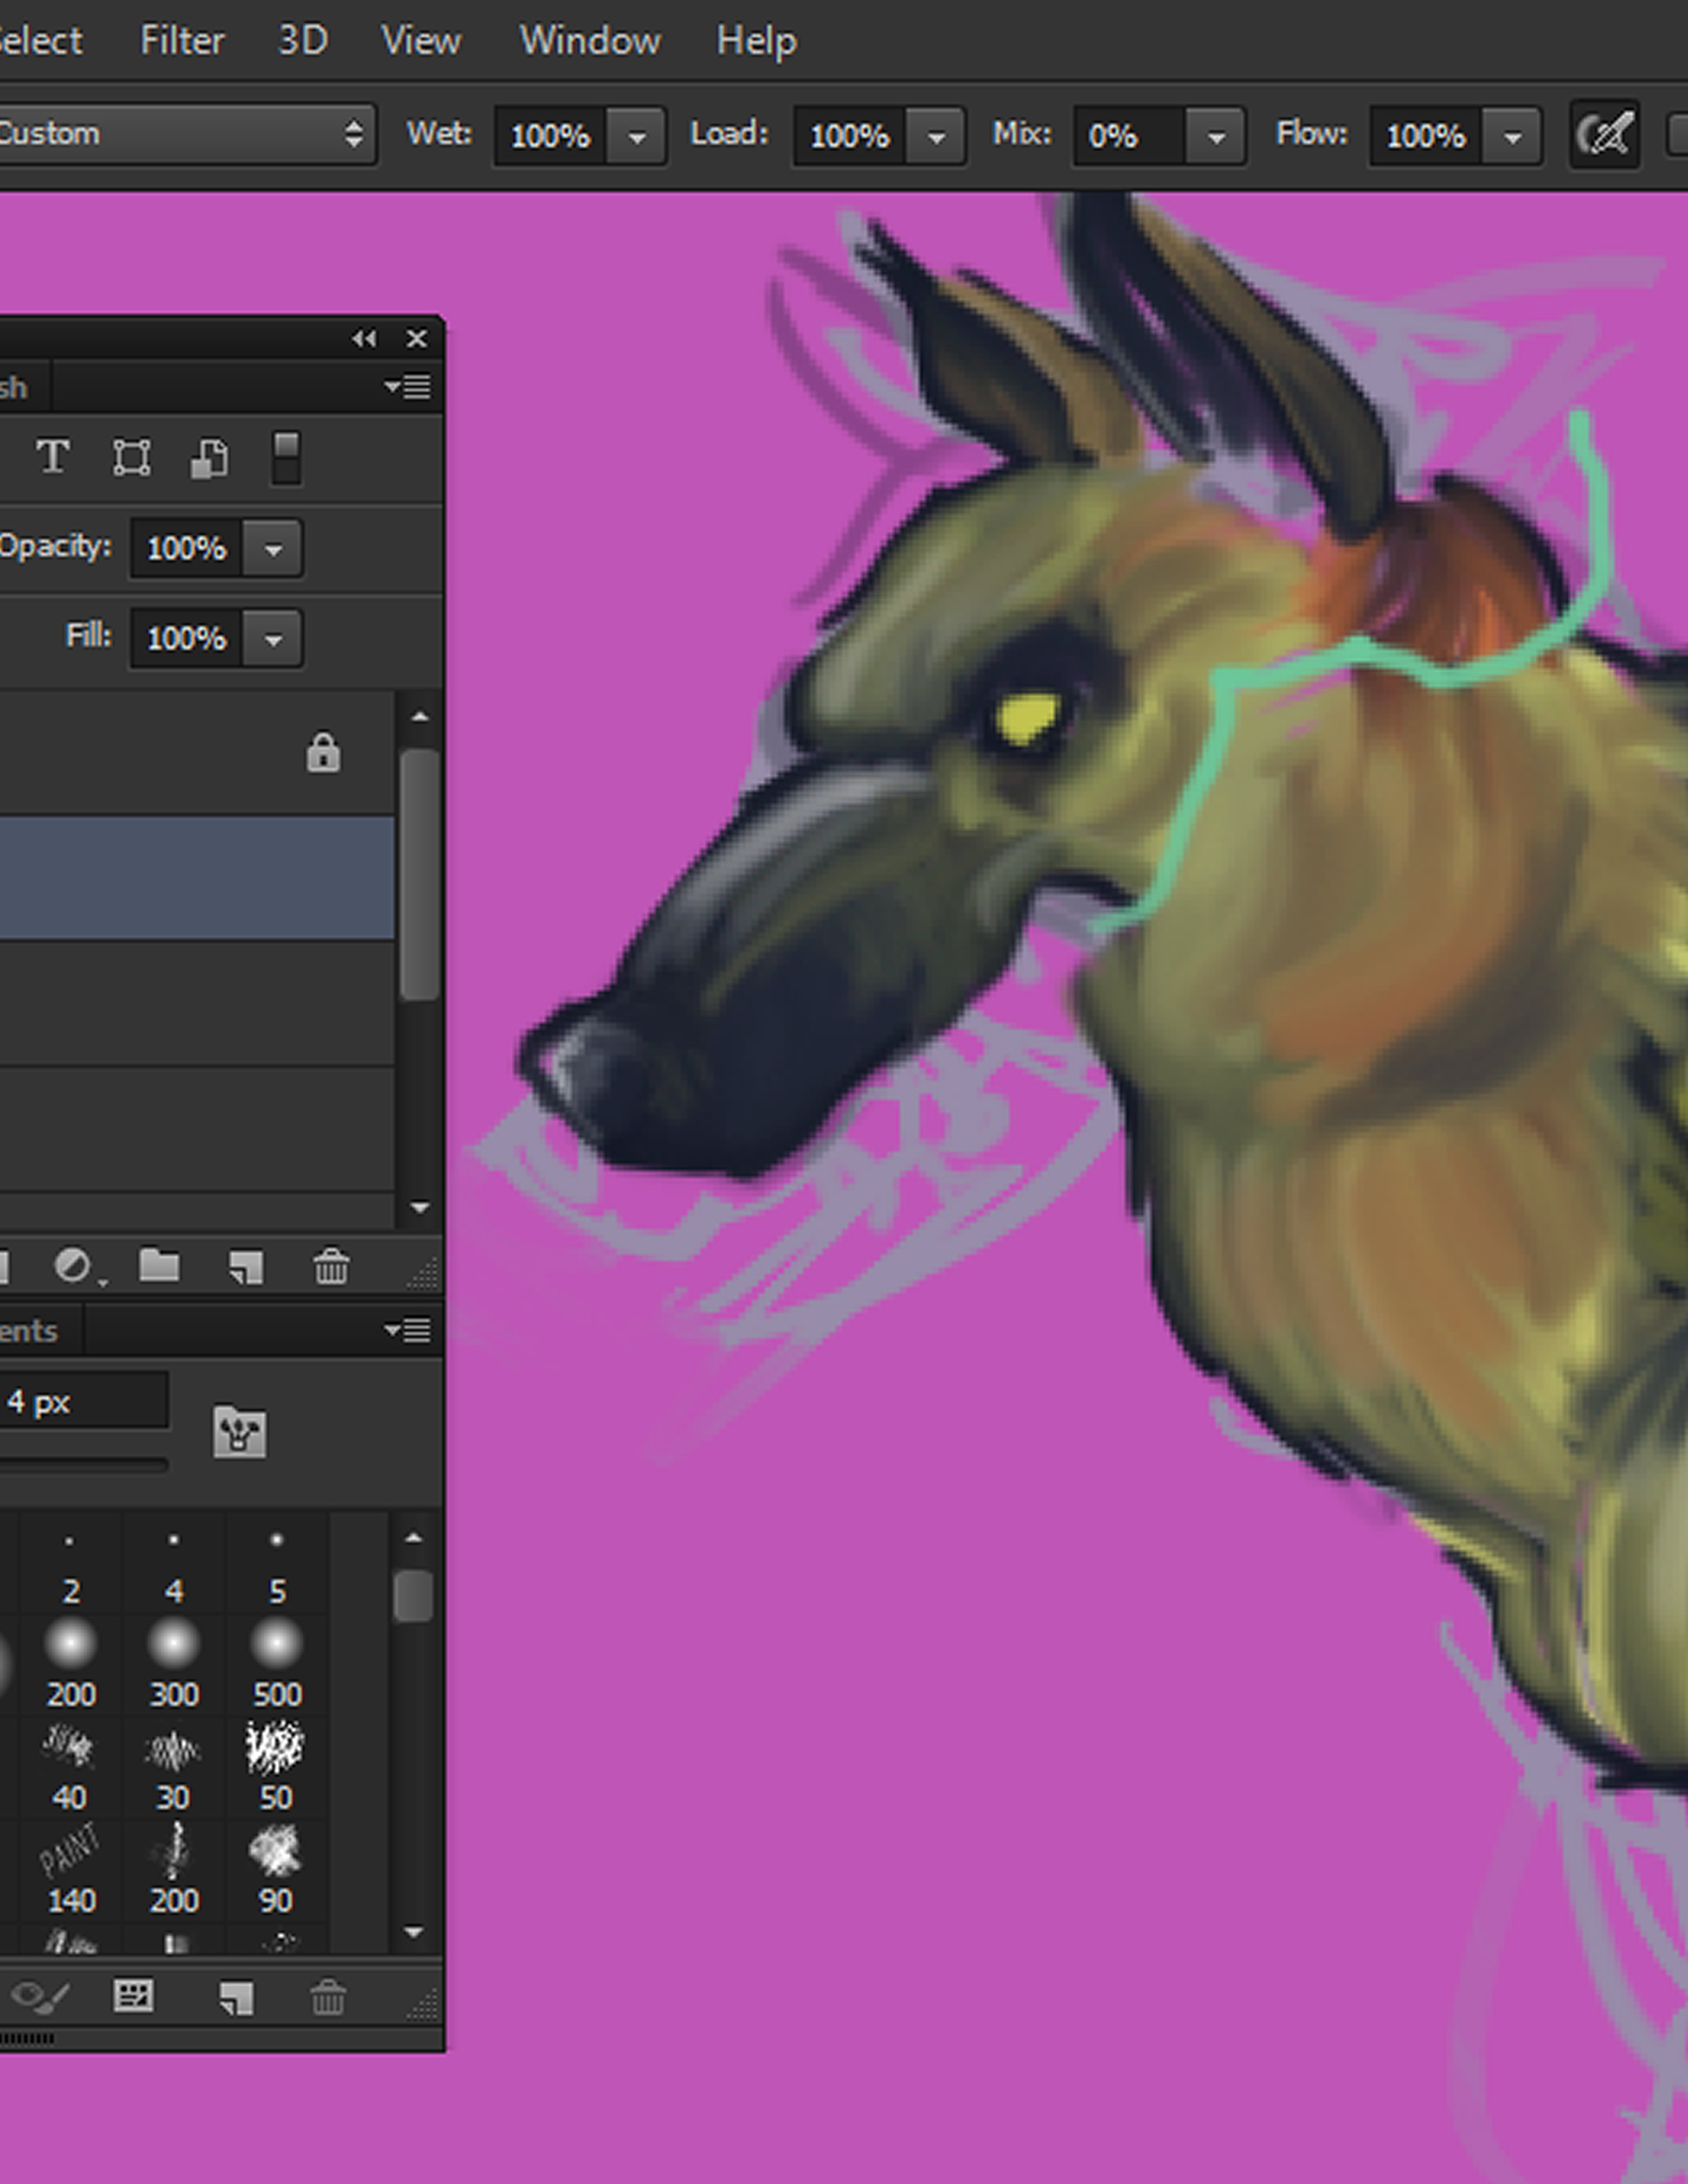The height and width of the screenshot is (2184, 1688).
Task: Select the shape layer filter icon
Action: [x=131, y=457]
